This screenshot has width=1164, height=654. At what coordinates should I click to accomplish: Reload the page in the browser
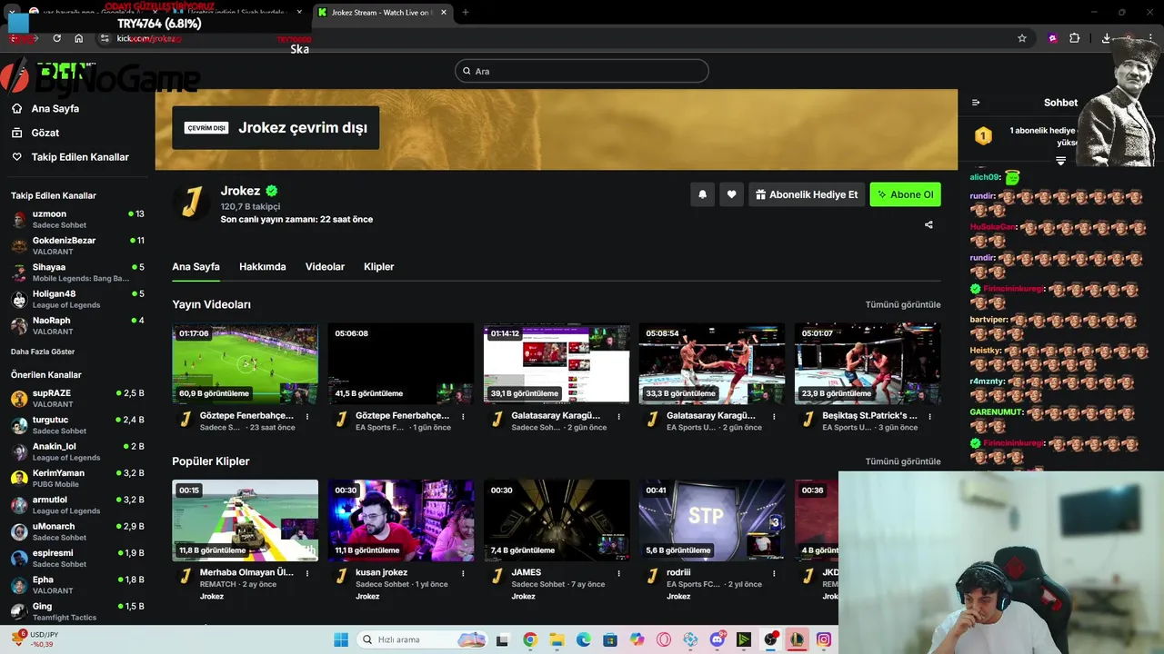(x=56, y=38)
